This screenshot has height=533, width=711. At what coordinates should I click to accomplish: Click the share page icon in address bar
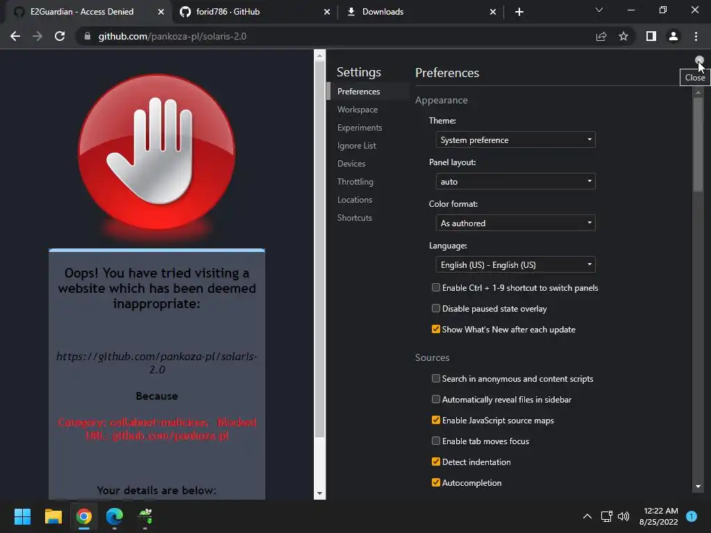tap(601, 36)
